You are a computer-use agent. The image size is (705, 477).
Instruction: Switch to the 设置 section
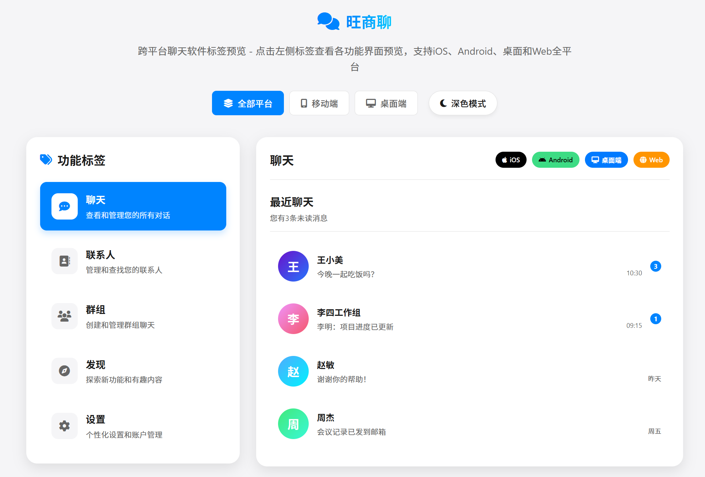click(x=133, y=426)
